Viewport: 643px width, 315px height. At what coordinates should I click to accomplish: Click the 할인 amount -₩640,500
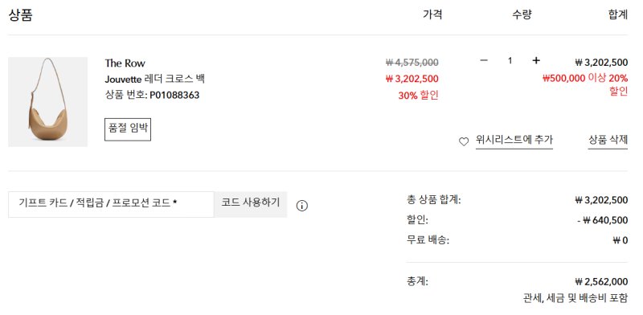(x=602, y=220)
